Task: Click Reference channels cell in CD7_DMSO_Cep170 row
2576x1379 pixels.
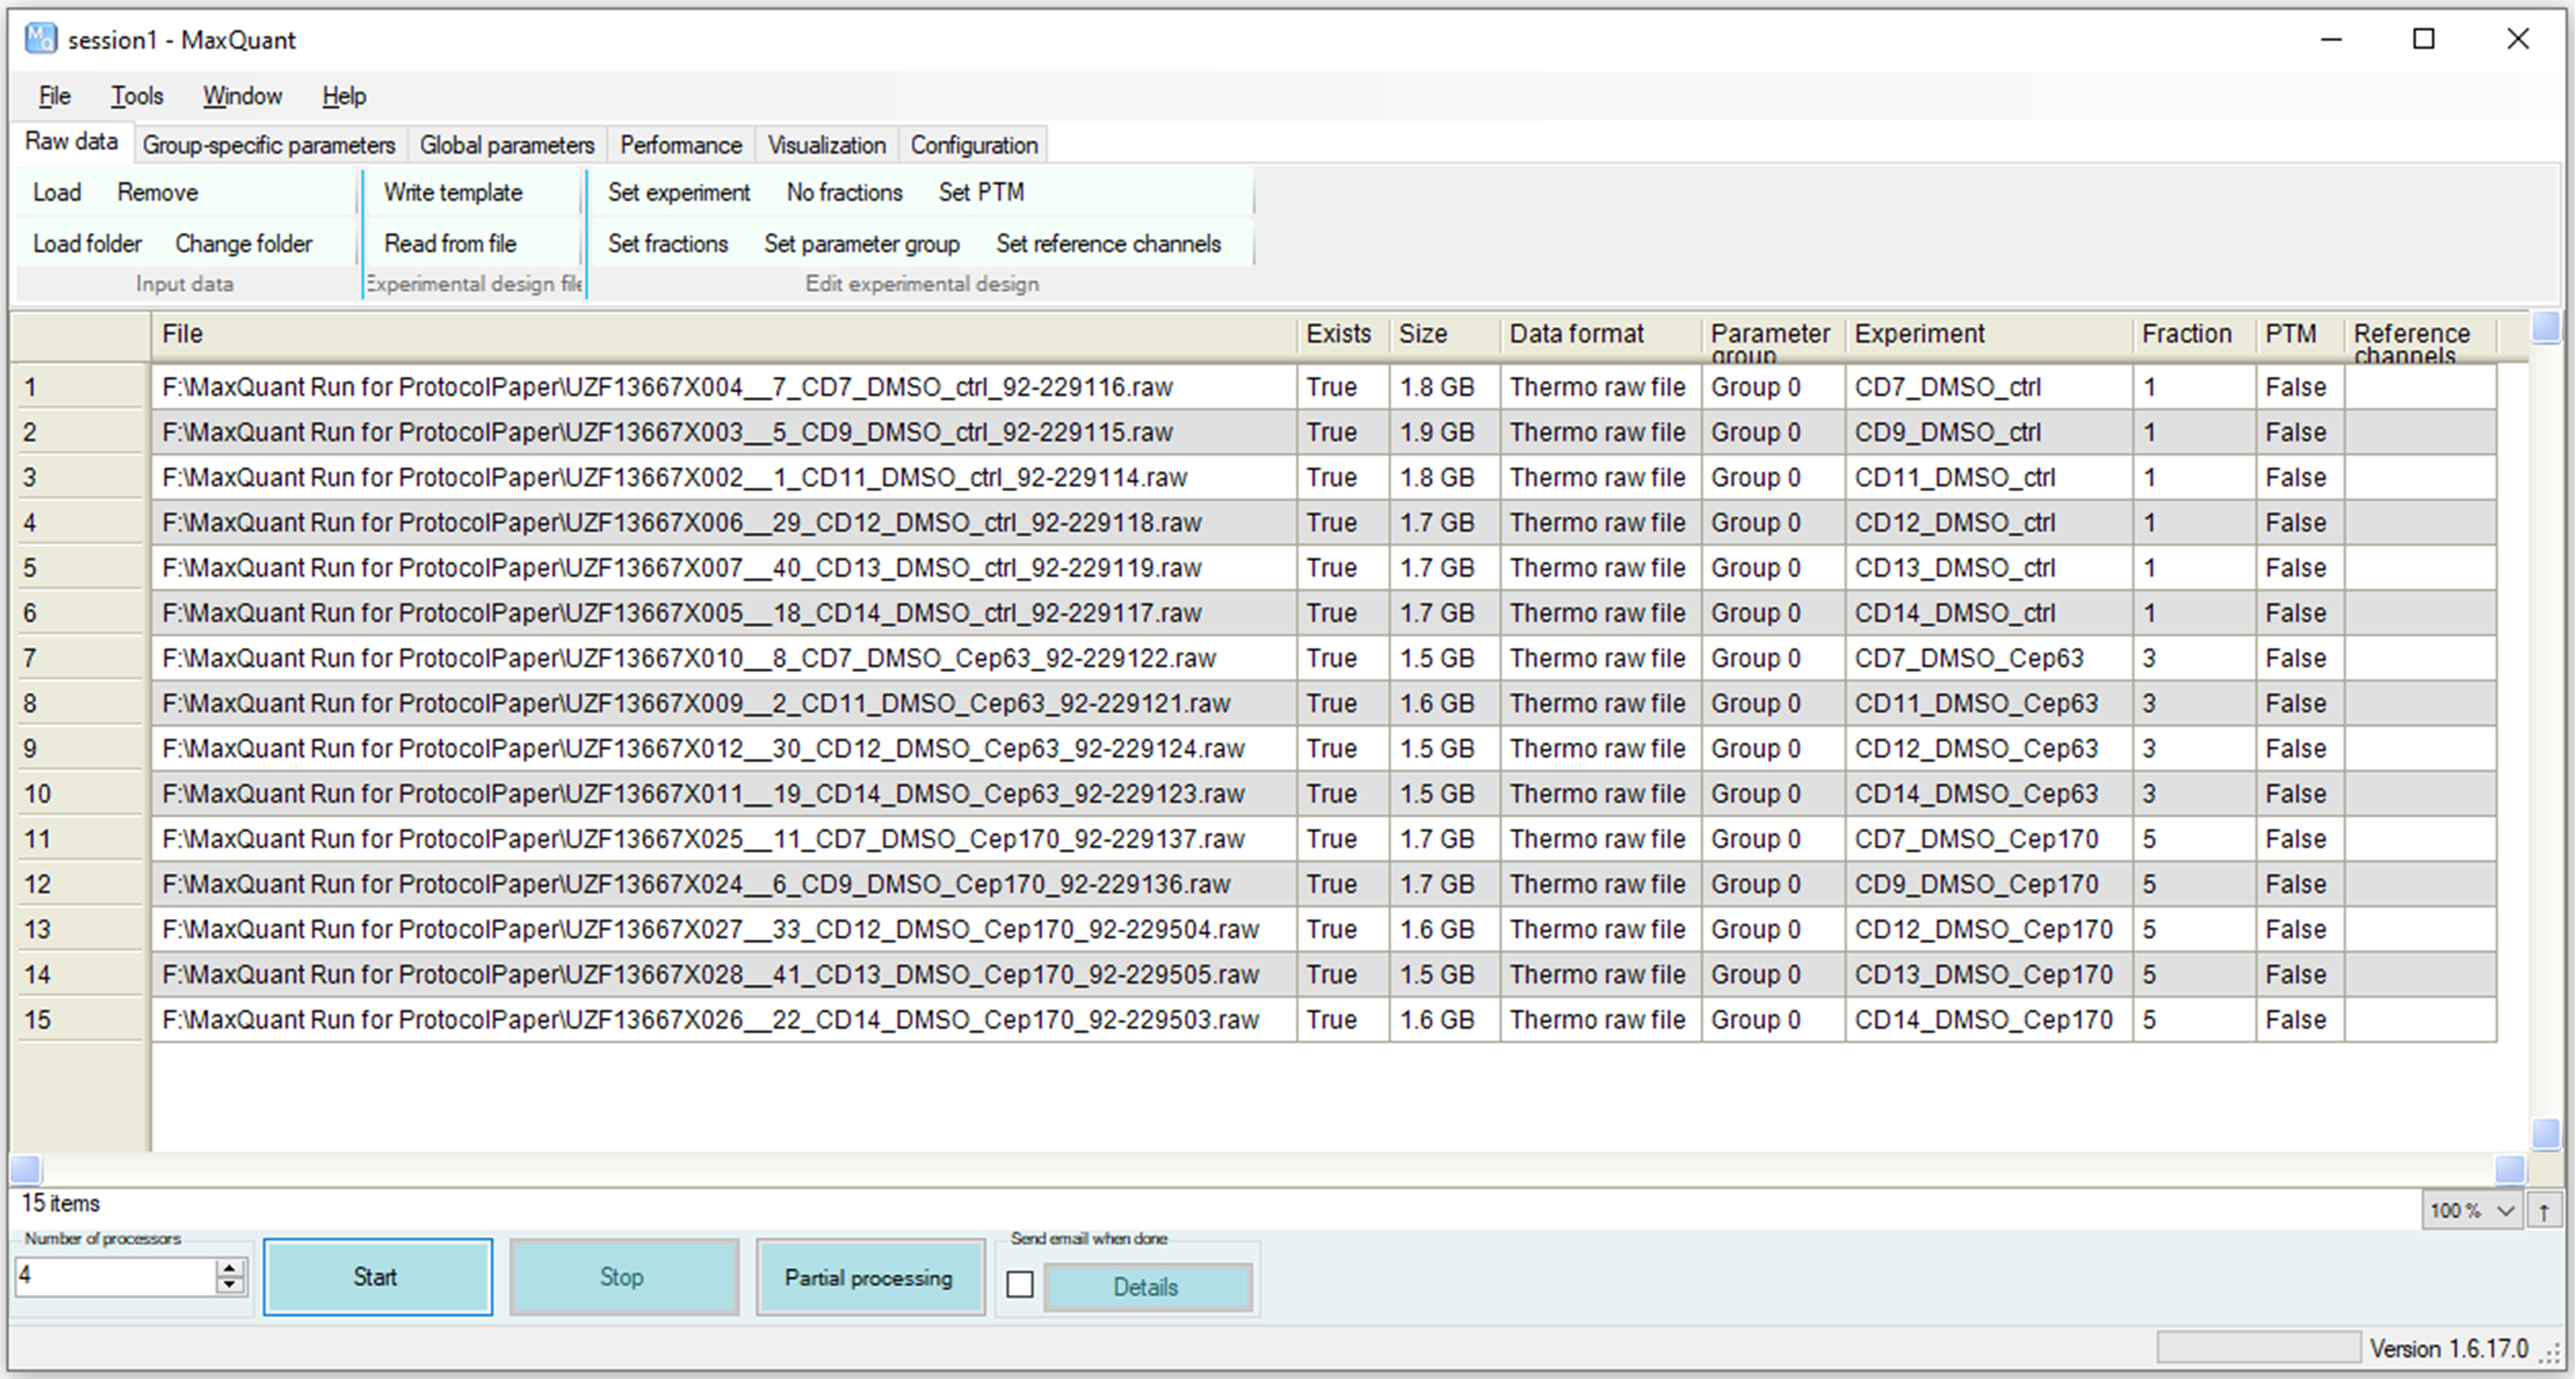Action: [2420, 839]
